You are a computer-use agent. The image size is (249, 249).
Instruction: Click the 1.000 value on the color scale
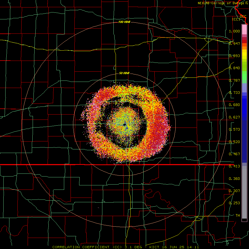click(x=234, y=31)
